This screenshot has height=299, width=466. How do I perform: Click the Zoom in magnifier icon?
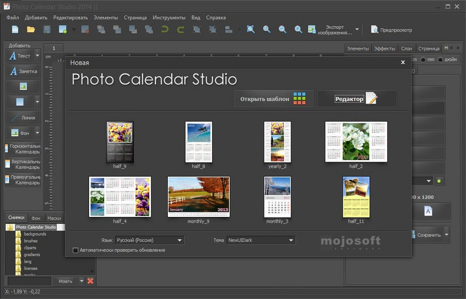(267, 30)
